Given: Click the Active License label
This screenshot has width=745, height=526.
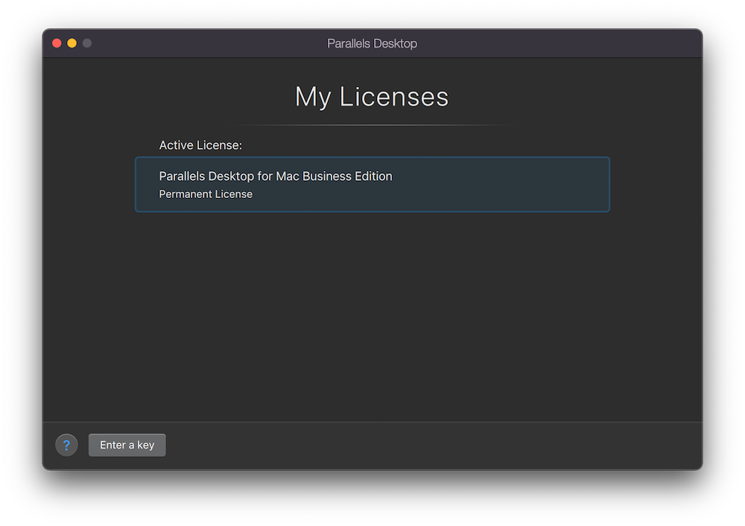Looking at the screenshot, I should (x=200, y=145).
